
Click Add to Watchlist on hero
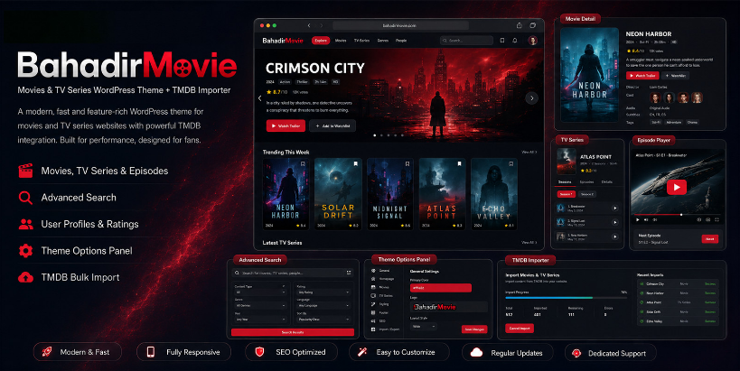[x=333, y=125]
